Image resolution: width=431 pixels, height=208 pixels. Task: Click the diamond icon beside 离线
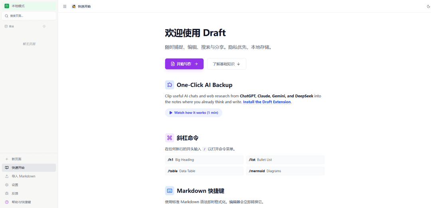44,26
